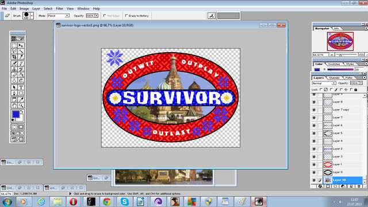Switch to the Info tab

click(336, 28)
